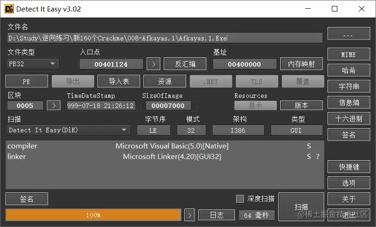Click the 签名 button below the results list
Screen dimensions: 376x227
pyautogui.click(x=27, y=199)
